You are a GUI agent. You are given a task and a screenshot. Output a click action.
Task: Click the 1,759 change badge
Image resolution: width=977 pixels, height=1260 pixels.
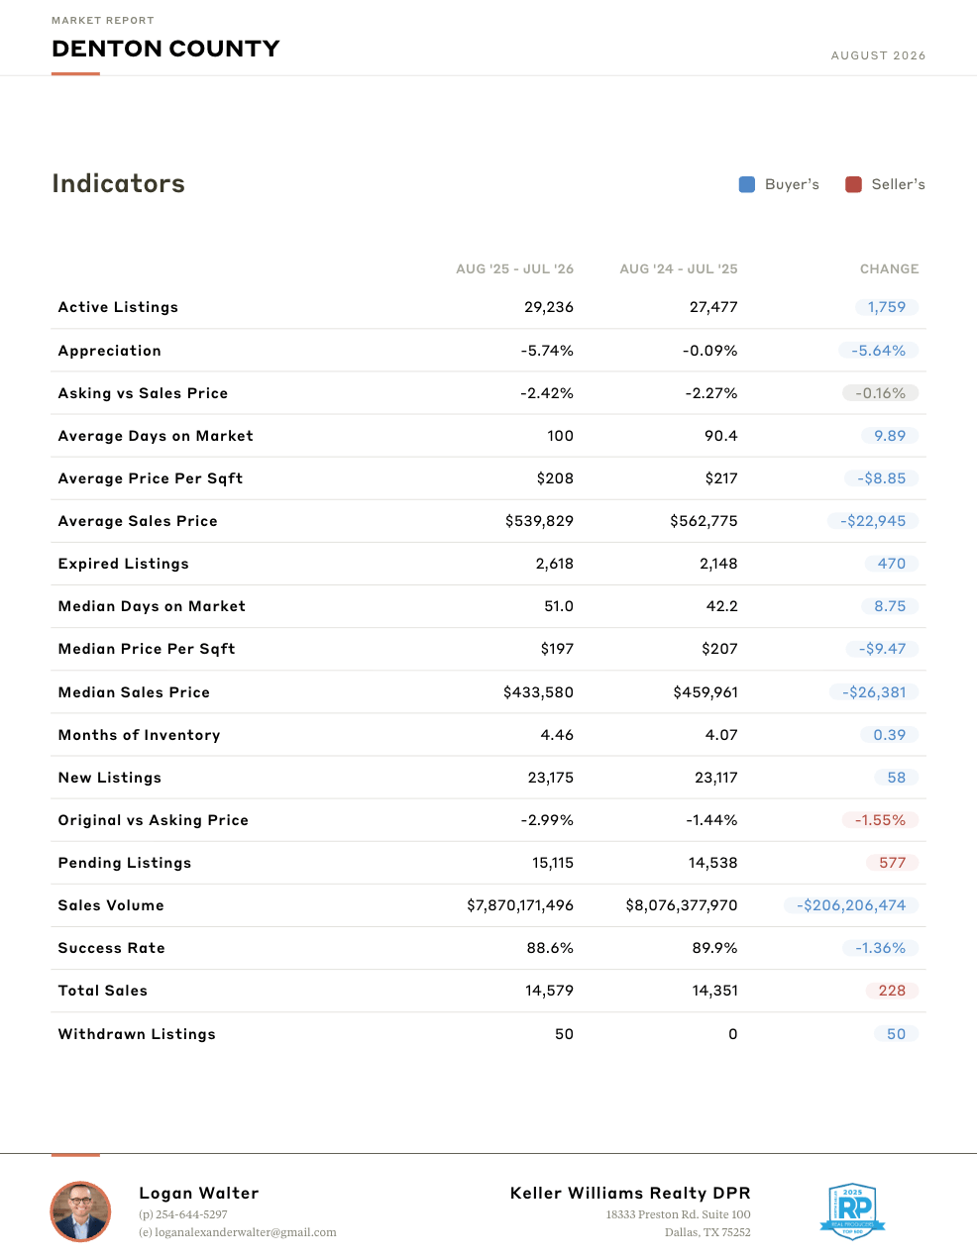tap(887, 307)
